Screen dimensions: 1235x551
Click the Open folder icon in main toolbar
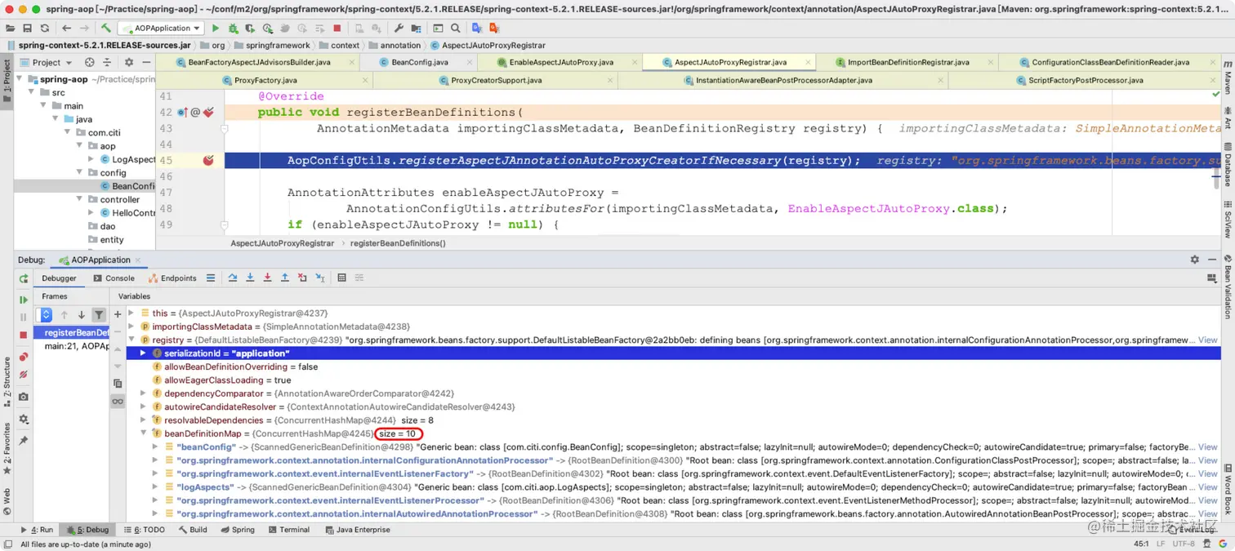click(11, 28)
